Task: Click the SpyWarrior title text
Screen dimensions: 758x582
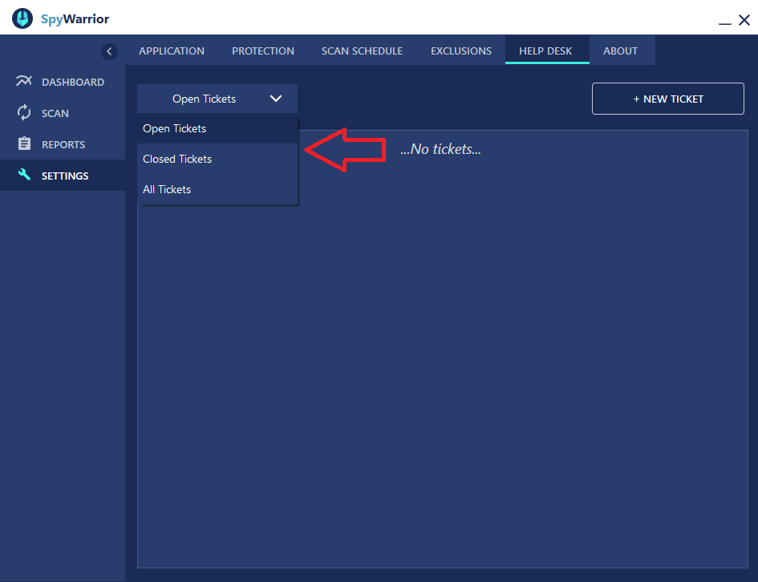Action: pos(75,18)
